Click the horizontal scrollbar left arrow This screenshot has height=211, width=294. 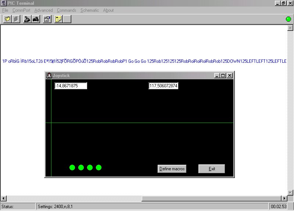tap(4, 198)
